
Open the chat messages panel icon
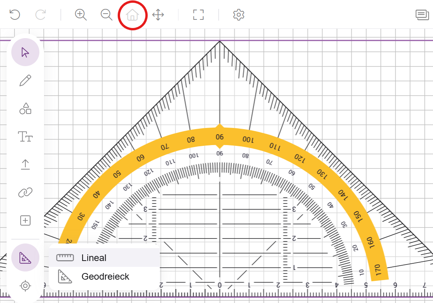(x=422, y=15)
